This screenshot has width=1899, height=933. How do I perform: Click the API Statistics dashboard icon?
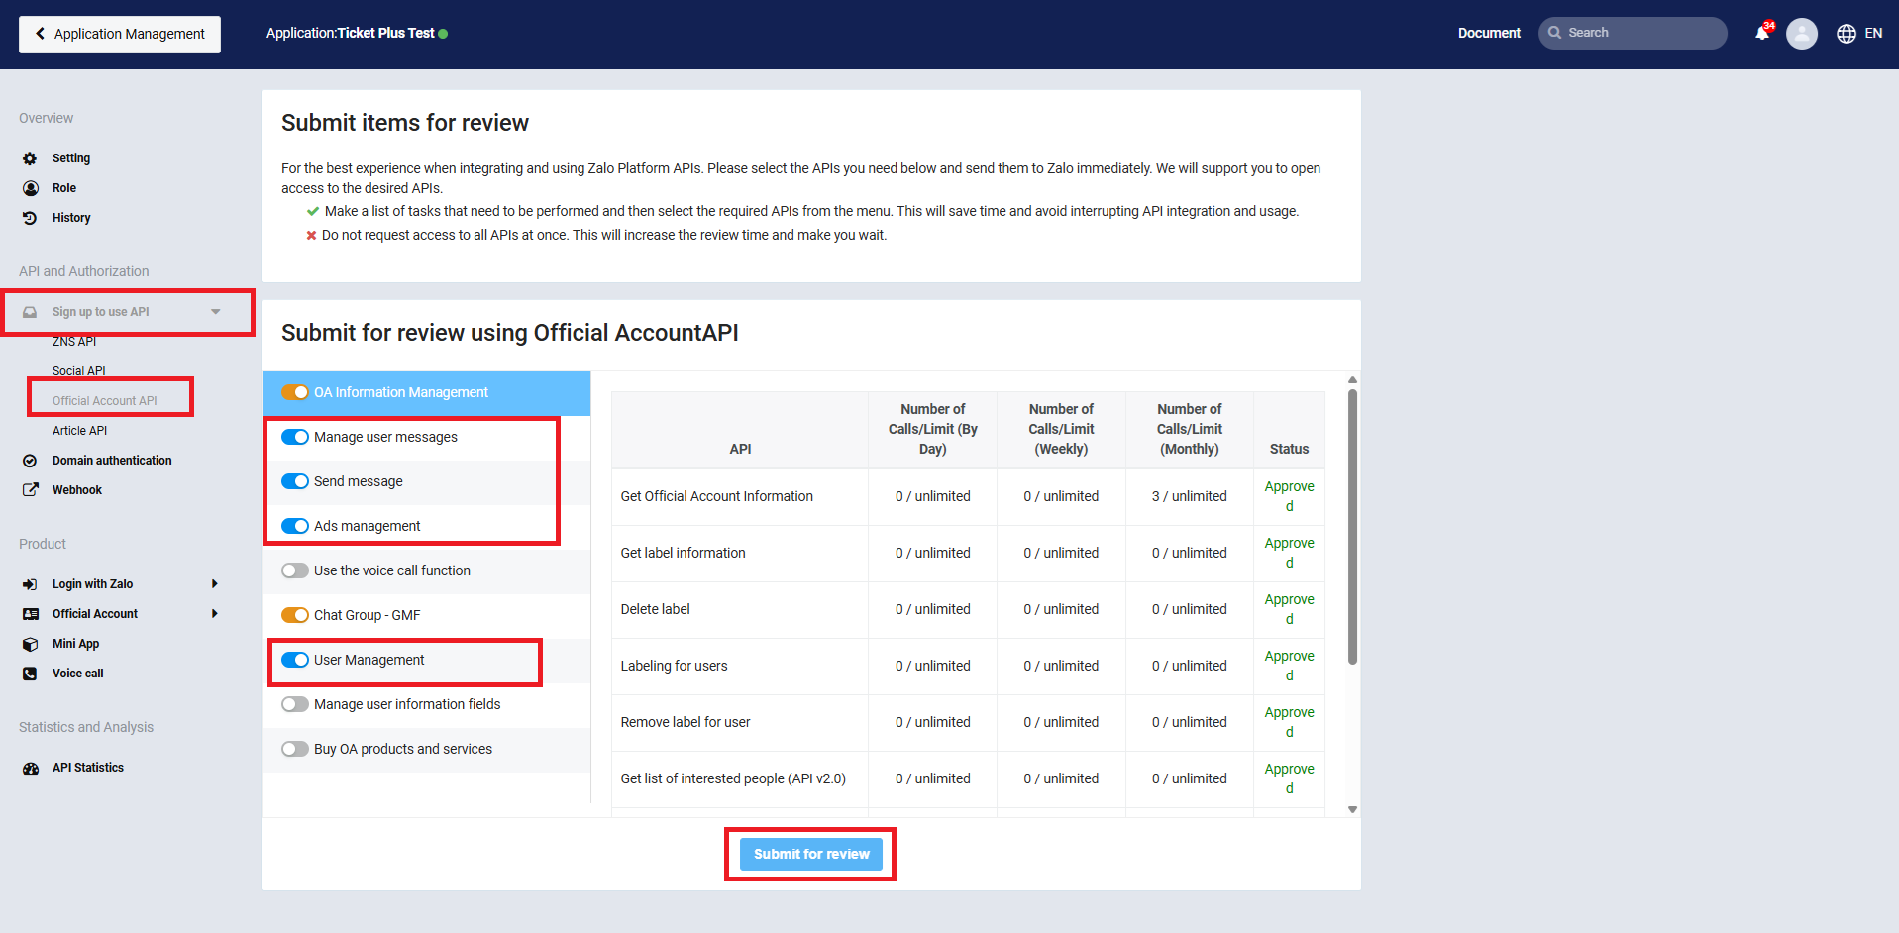31,768
